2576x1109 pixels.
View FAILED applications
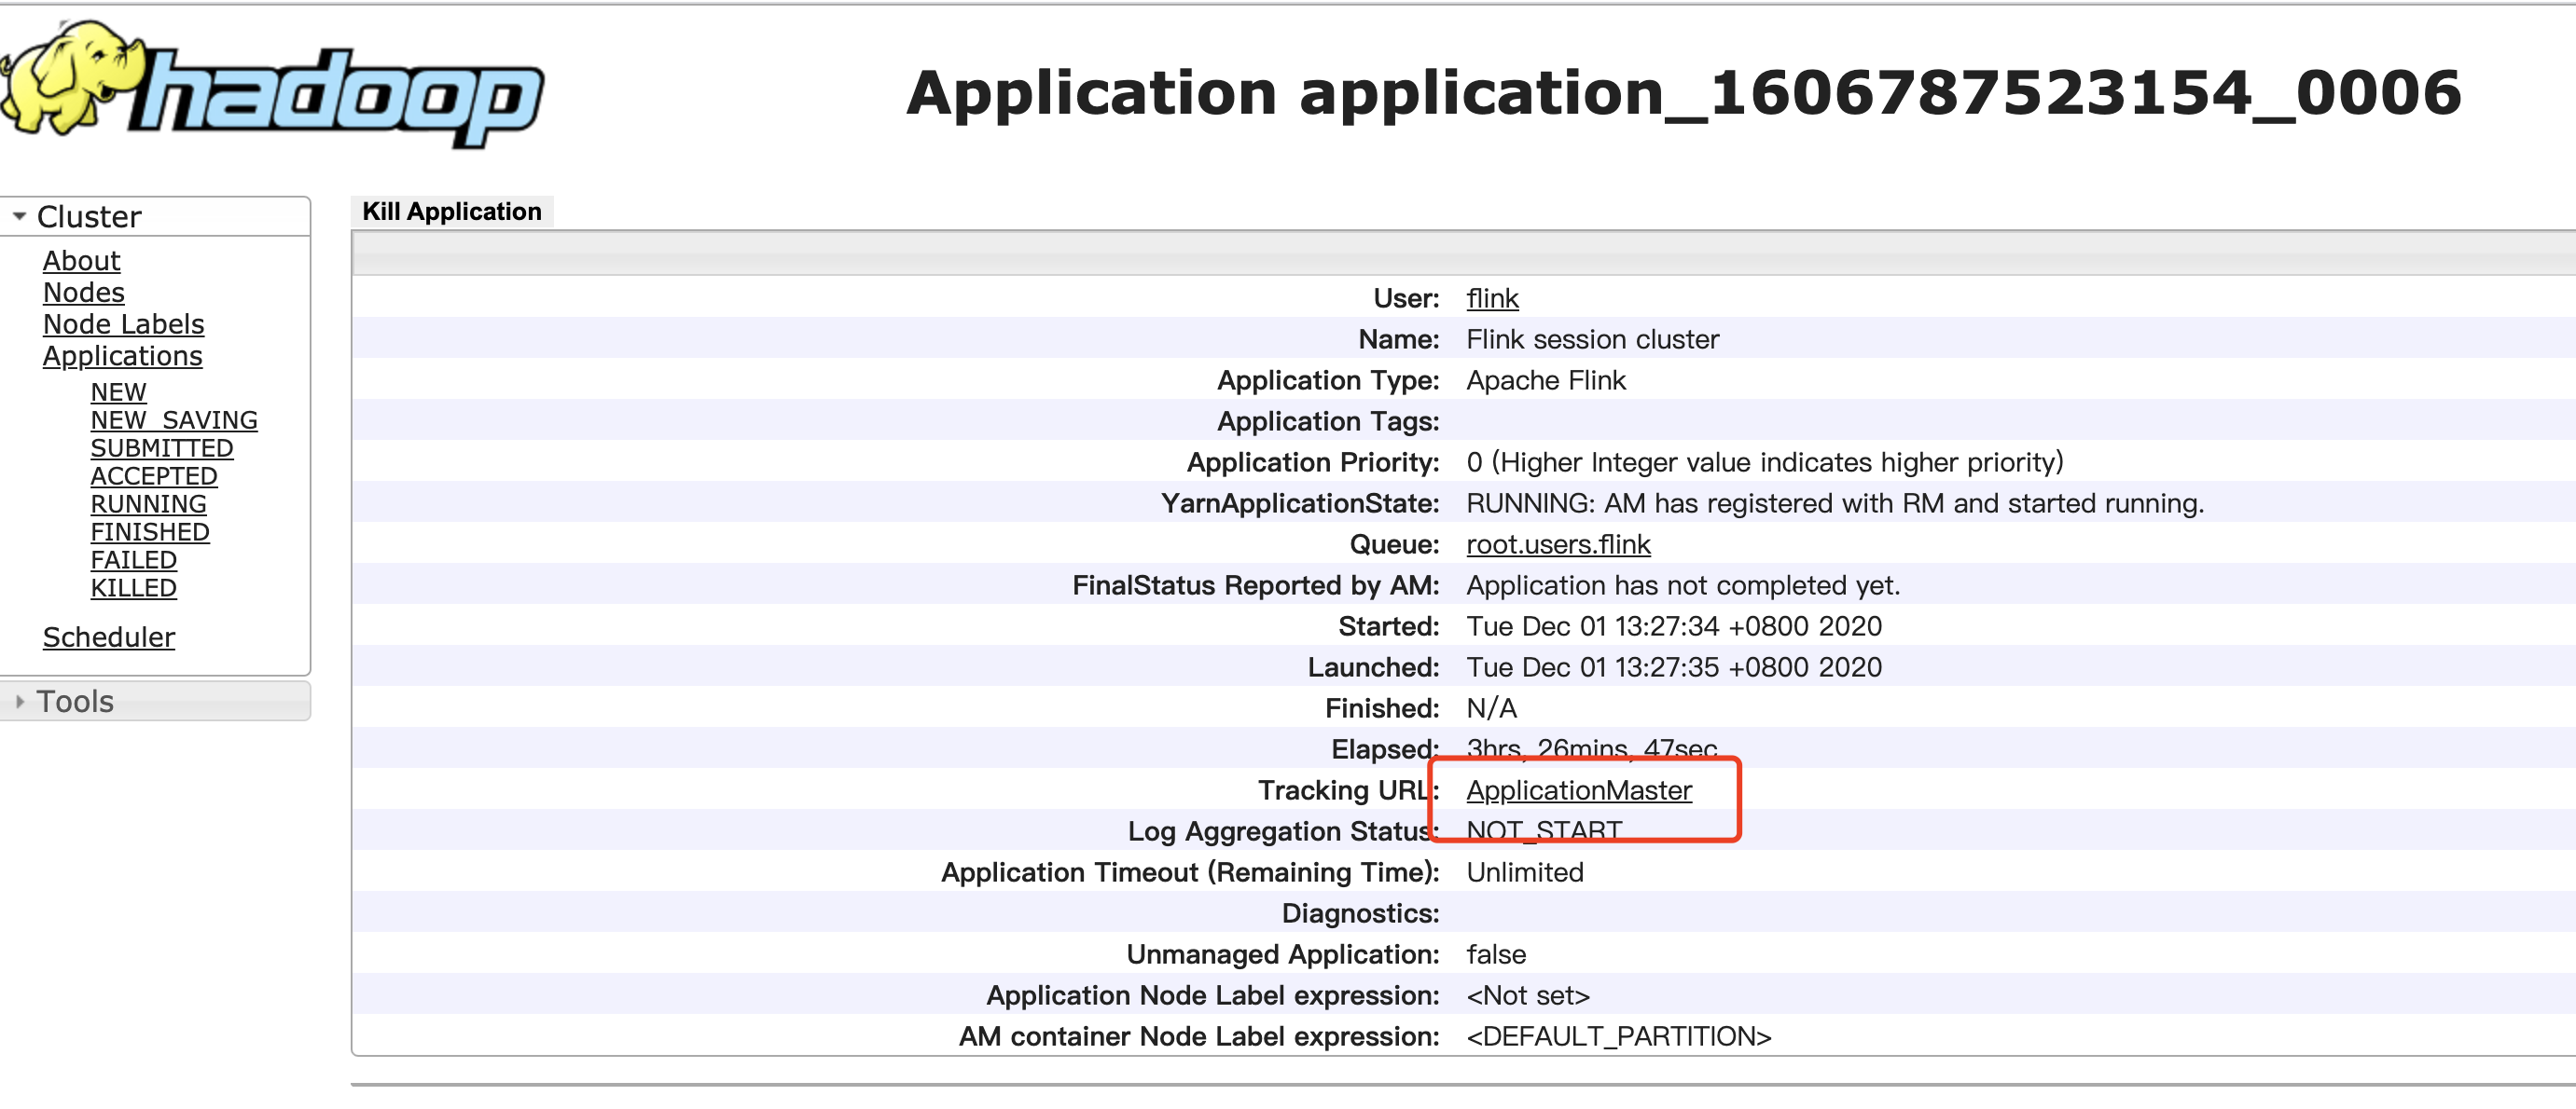pos(133,560)
